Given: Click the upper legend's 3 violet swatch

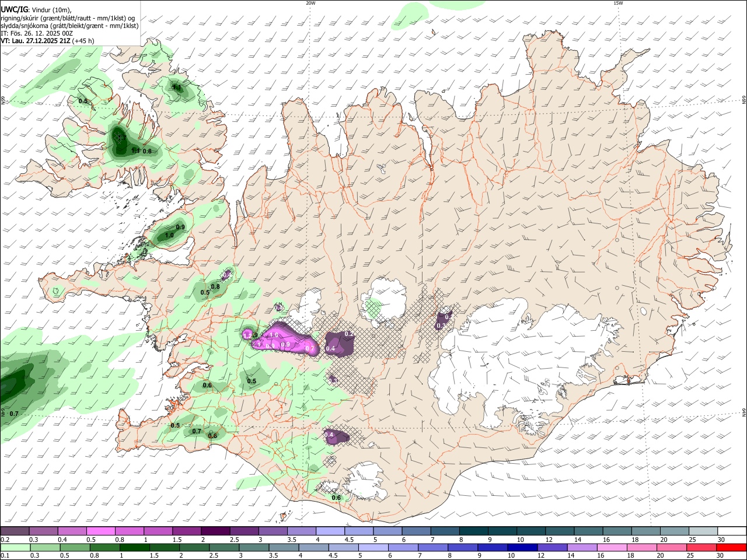Looking at the screenshot, I should 272,531.
